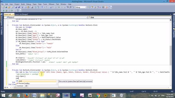Screen dimensions: 175x98
Task: Open the File menu
Action: click(2, 4)
